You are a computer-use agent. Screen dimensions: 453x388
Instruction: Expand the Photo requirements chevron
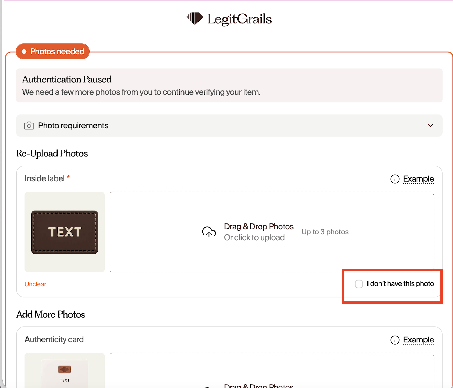click(430, 126)
